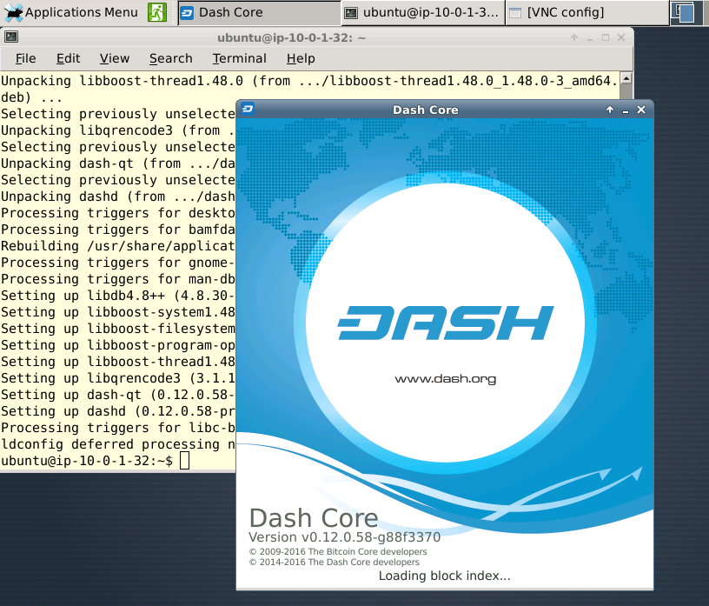Open the terminal View menu
Screen dimensions: 709x606
click(115, 58)
